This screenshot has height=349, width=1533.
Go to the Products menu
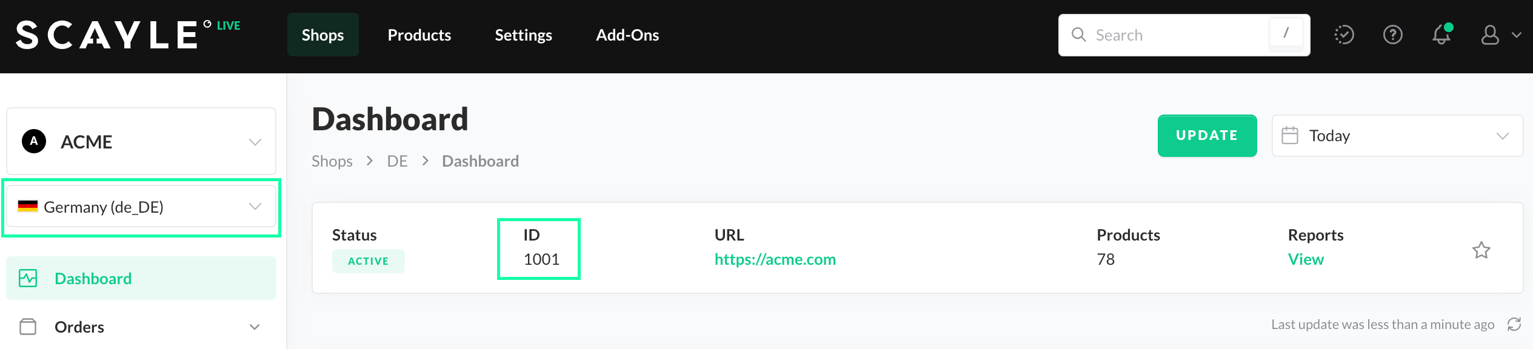click(419, 35)
